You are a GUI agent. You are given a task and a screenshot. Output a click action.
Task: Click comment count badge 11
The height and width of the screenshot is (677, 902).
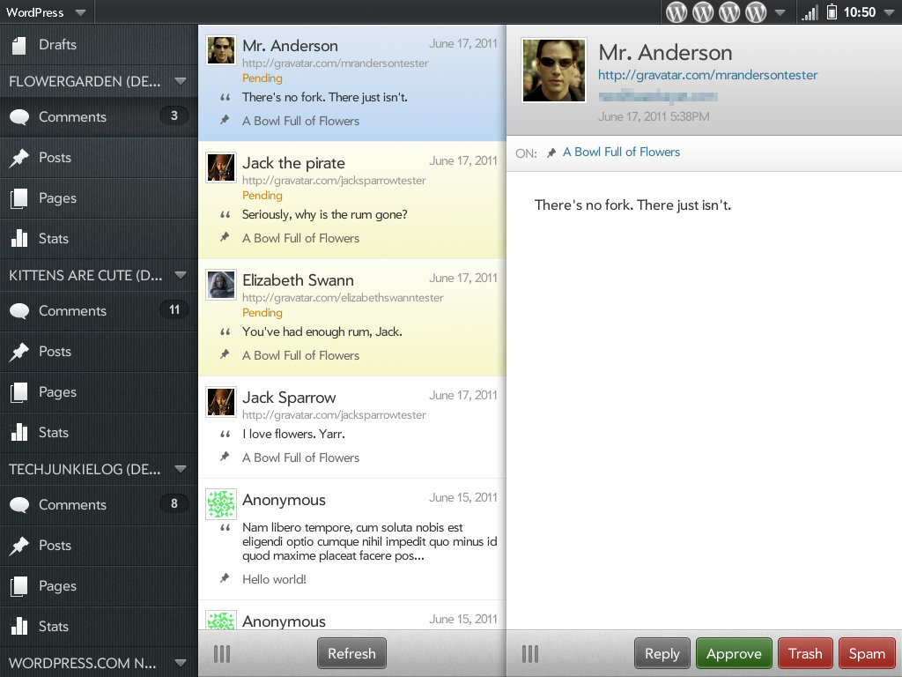[174, 309]
